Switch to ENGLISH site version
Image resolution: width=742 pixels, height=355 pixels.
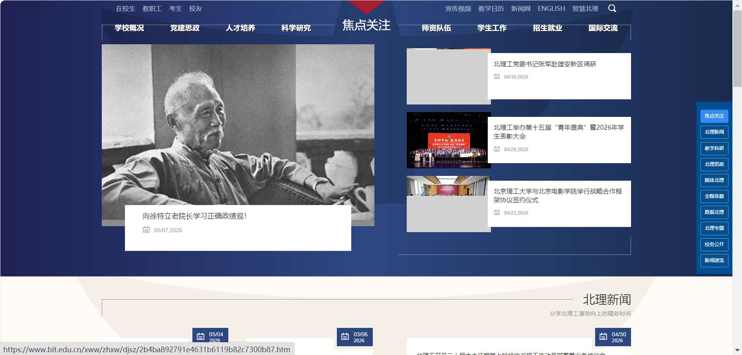coord(551,8)
